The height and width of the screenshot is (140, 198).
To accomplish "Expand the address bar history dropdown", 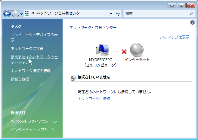I will 111,14.
